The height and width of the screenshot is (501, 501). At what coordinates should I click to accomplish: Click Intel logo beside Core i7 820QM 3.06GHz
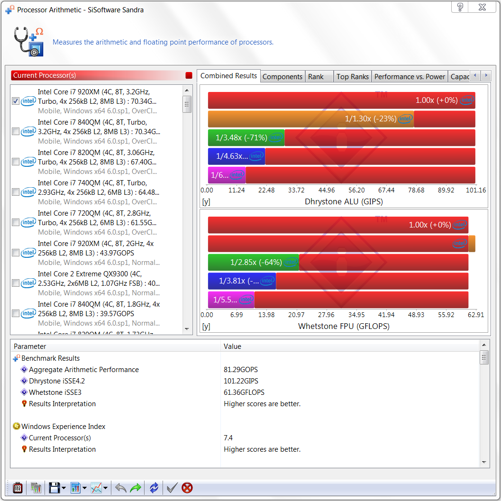[28, 162]
